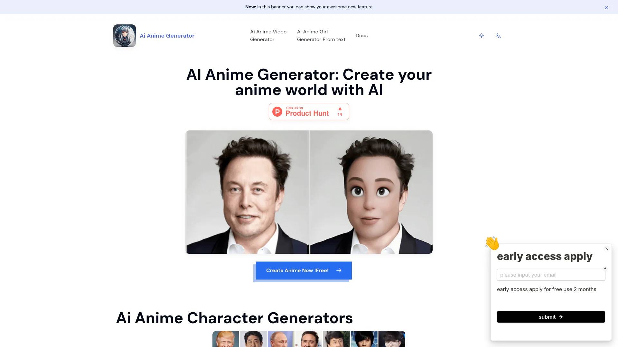Click the Ai Anime Girl Generator From Text tab
The image size is (618, 347).
321,36
